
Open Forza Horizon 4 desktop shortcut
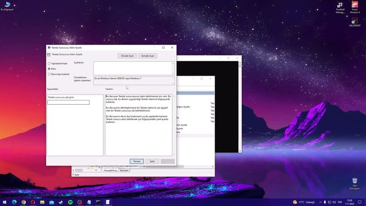pyautogui.click(x=355, y=7)
